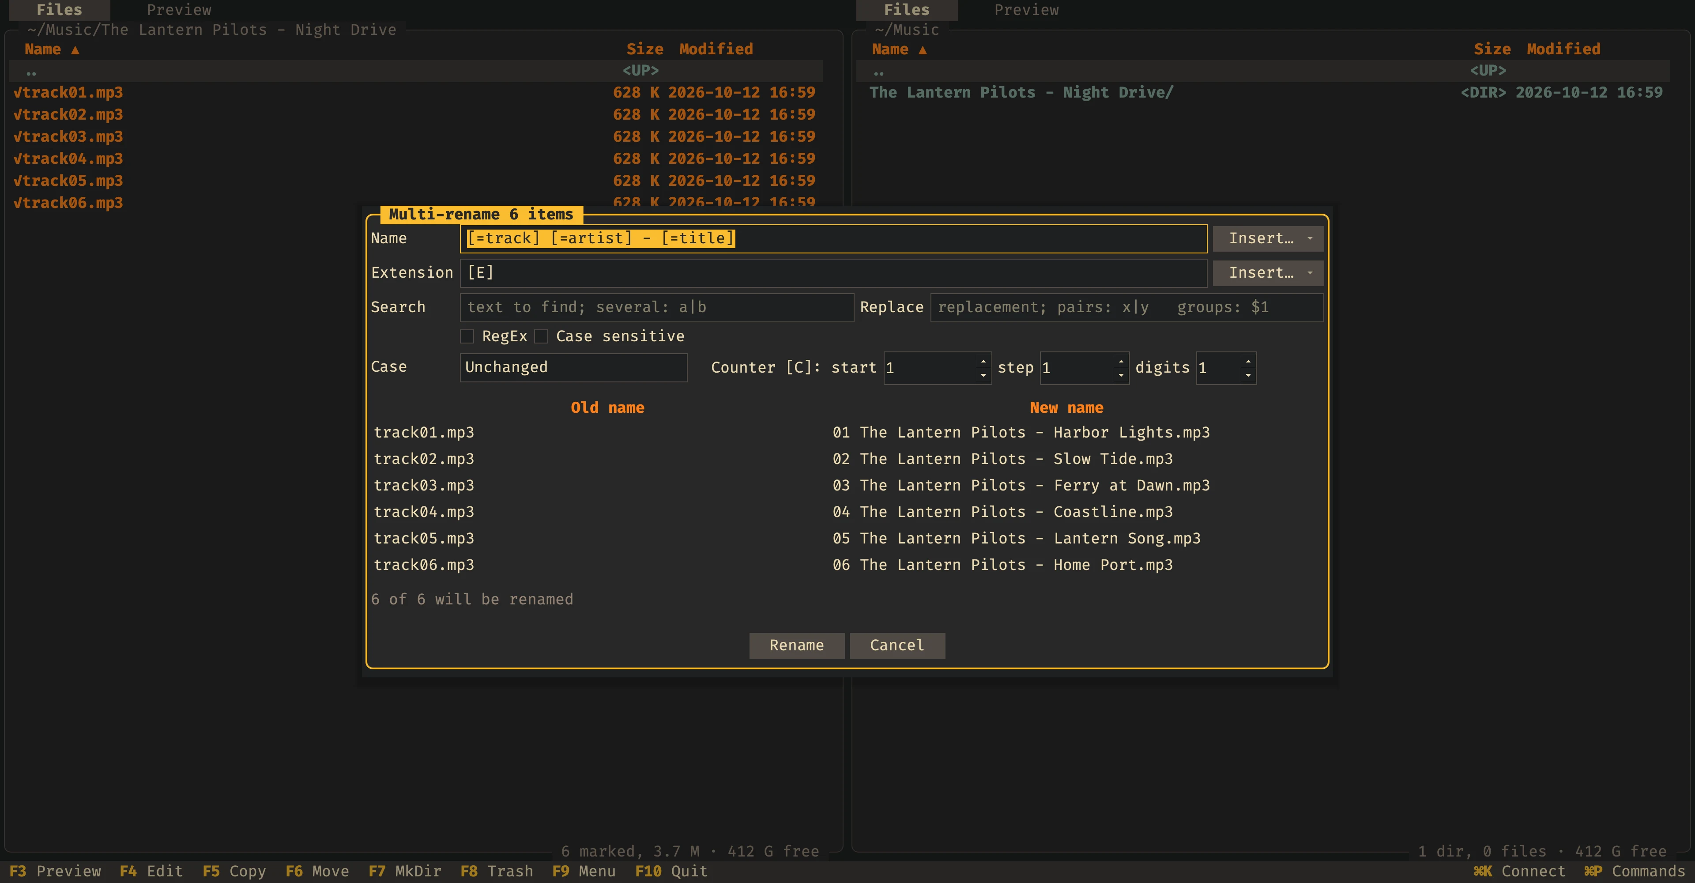
Task: Open The Lantern Pilots - Night Drive folder
Action: (x=1263, y=93)
